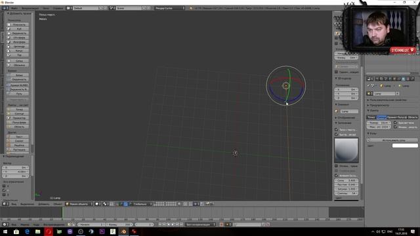The height and width of the screenshot is (236, 420).
Task: Select the translate manipulator arrow icon
Action: tap(121, 204)
